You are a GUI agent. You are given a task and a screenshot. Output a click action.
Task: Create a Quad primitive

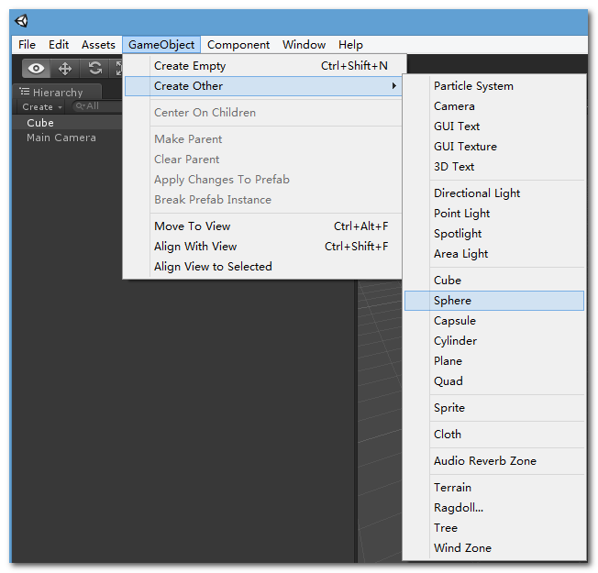494,381
